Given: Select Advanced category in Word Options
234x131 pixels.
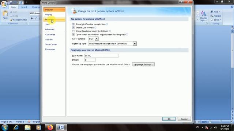Looking at the screenshot, I should 54,29.
